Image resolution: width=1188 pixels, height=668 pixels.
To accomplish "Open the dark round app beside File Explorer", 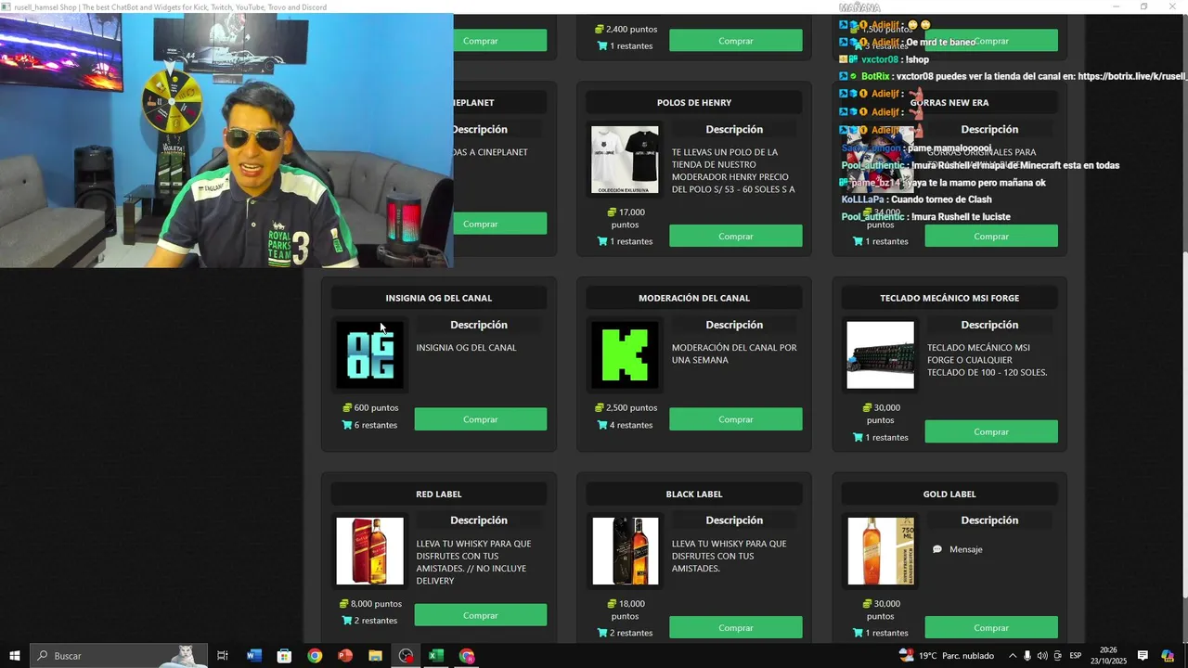I will coord(406,656).
